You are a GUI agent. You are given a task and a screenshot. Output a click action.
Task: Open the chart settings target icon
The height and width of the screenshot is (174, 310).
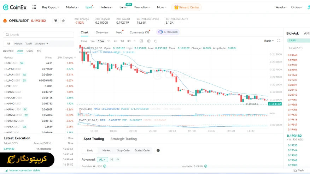click(x=149, y=41)
